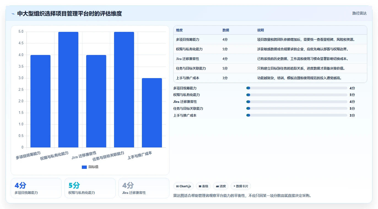Image resolution: width=378 pixels, height=209 pixels.
Task: Click the 表格 tag chip
Action: point(203,186)
